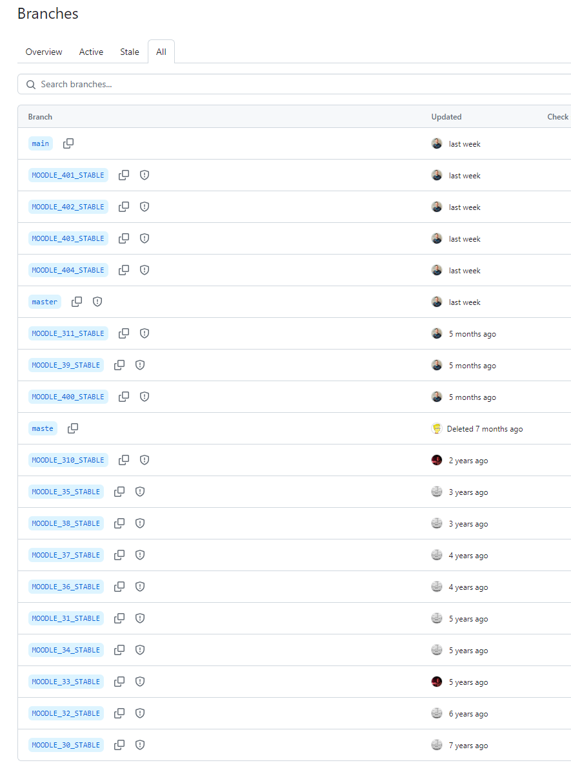Copy MOODLE_39_STABLE branch name
Screen dimensions: 571x774
coord(119,365)
